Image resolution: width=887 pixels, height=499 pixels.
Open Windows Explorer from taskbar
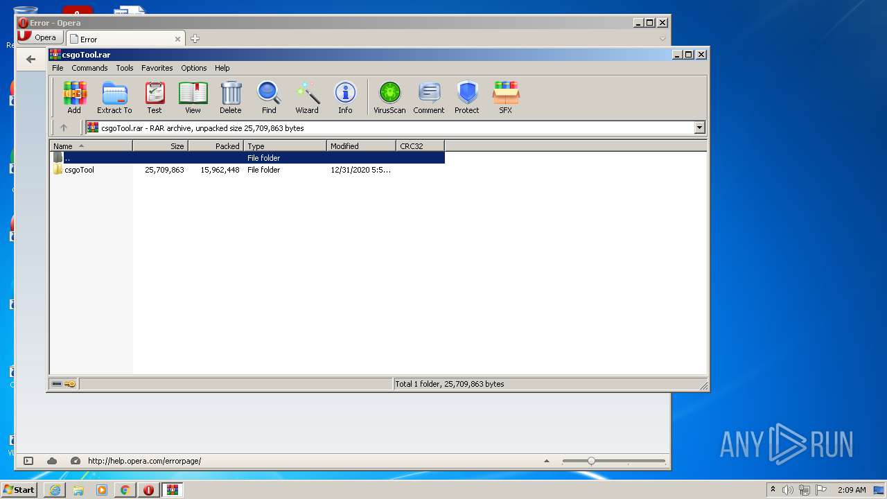78,490
